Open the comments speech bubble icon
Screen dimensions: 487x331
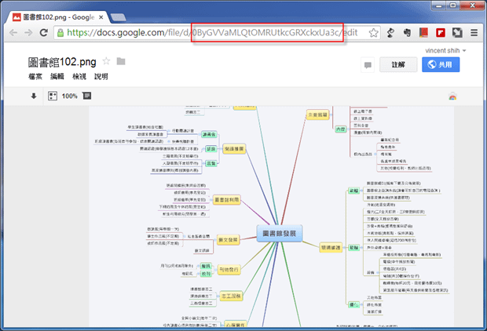368,65
